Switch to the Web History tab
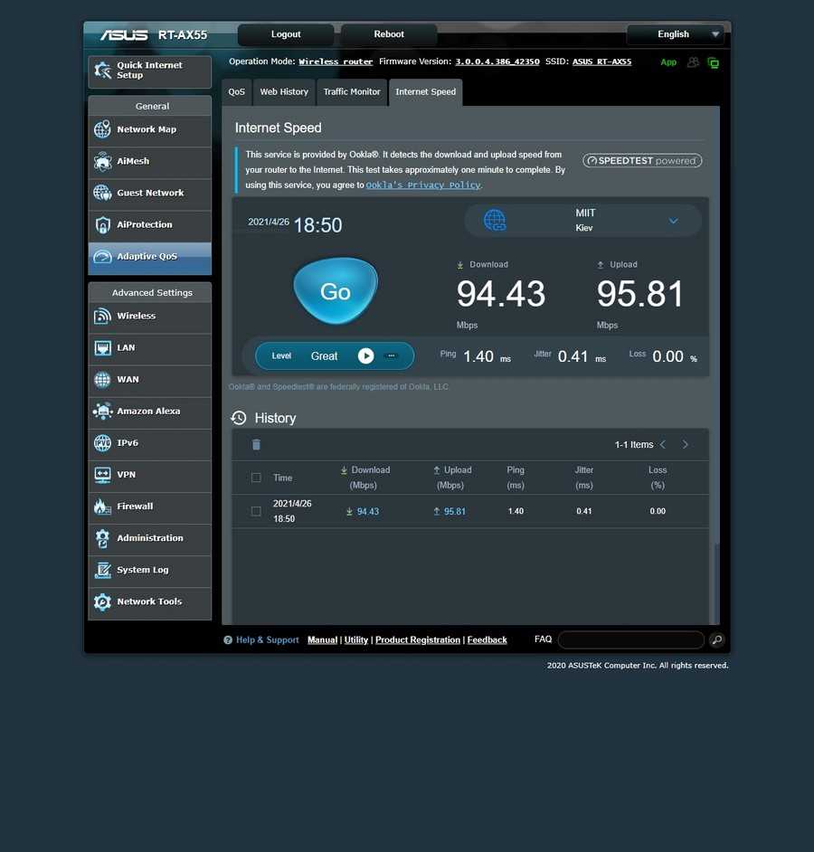 tap(284, 92)
